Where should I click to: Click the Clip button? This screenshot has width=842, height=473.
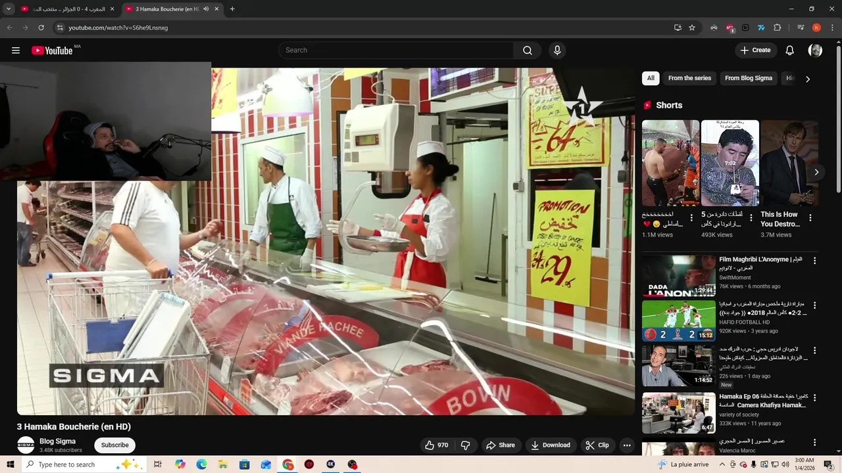(597, 445)
